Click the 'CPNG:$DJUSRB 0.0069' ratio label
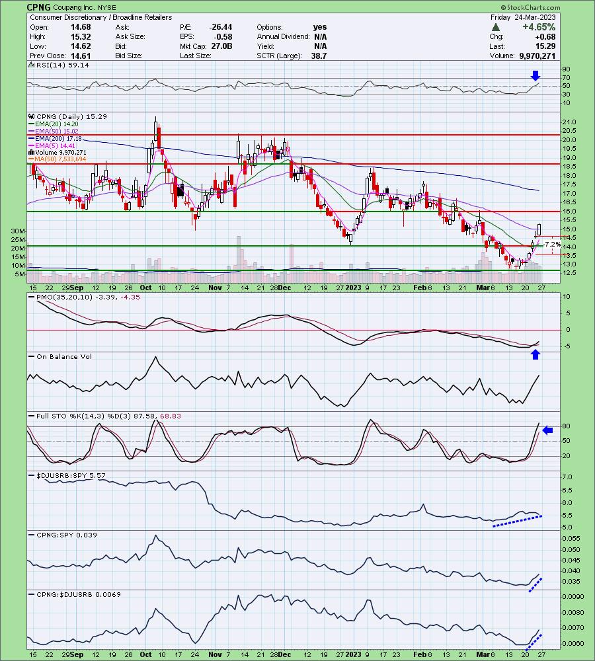This screenshot has height=661, width=595. pyautogui.click(x=79, y=594)
